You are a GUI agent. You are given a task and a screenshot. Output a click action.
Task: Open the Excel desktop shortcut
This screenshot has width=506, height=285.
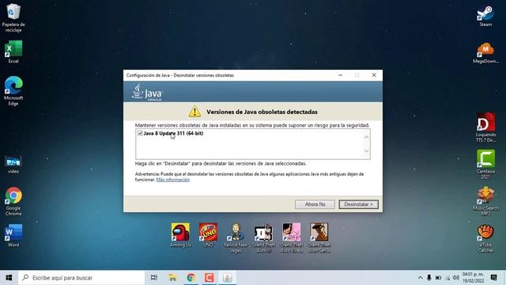13,51
